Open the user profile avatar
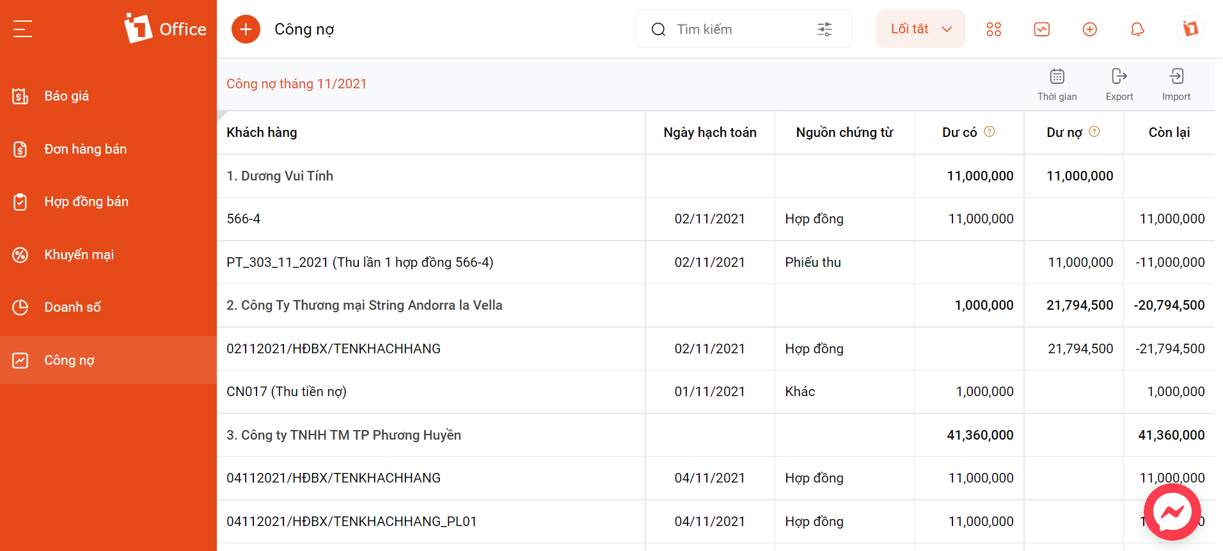The height and width of the screenshot is (551, 1223). [x=1190, y=29]
